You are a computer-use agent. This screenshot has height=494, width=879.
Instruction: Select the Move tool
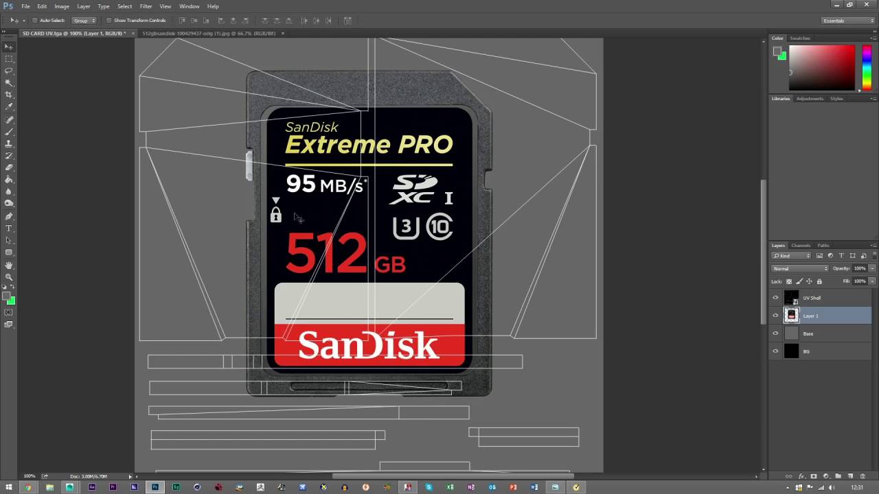pyautogui.click(x=9, y=47)
